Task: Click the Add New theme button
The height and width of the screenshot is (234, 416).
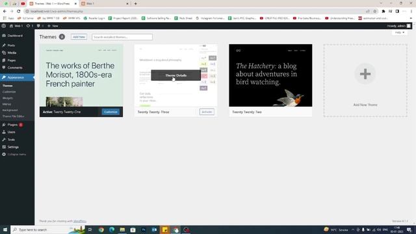Action: tap(79, 37)
